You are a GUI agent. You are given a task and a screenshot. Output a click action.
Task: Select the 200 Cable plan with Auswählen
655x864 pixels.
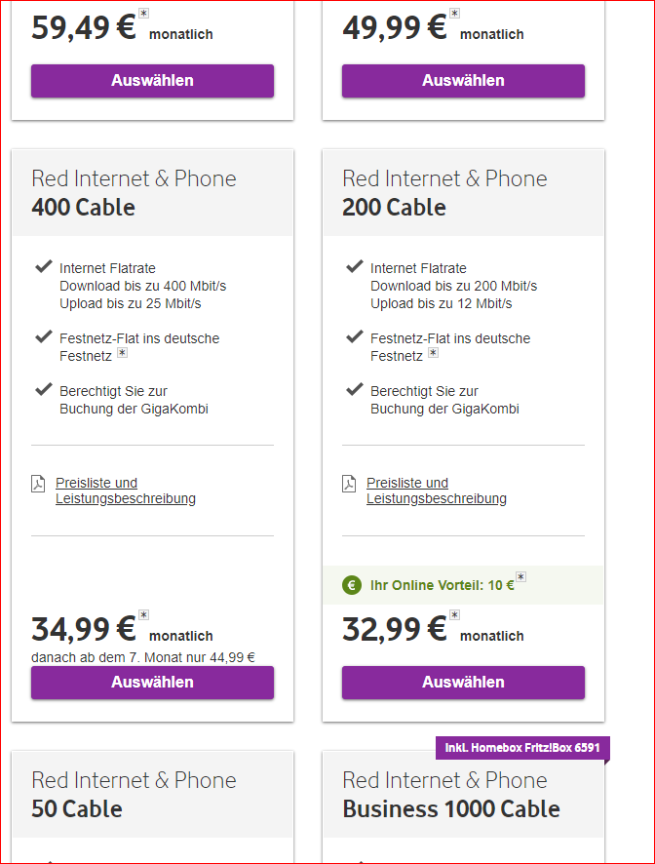point(463,683)
